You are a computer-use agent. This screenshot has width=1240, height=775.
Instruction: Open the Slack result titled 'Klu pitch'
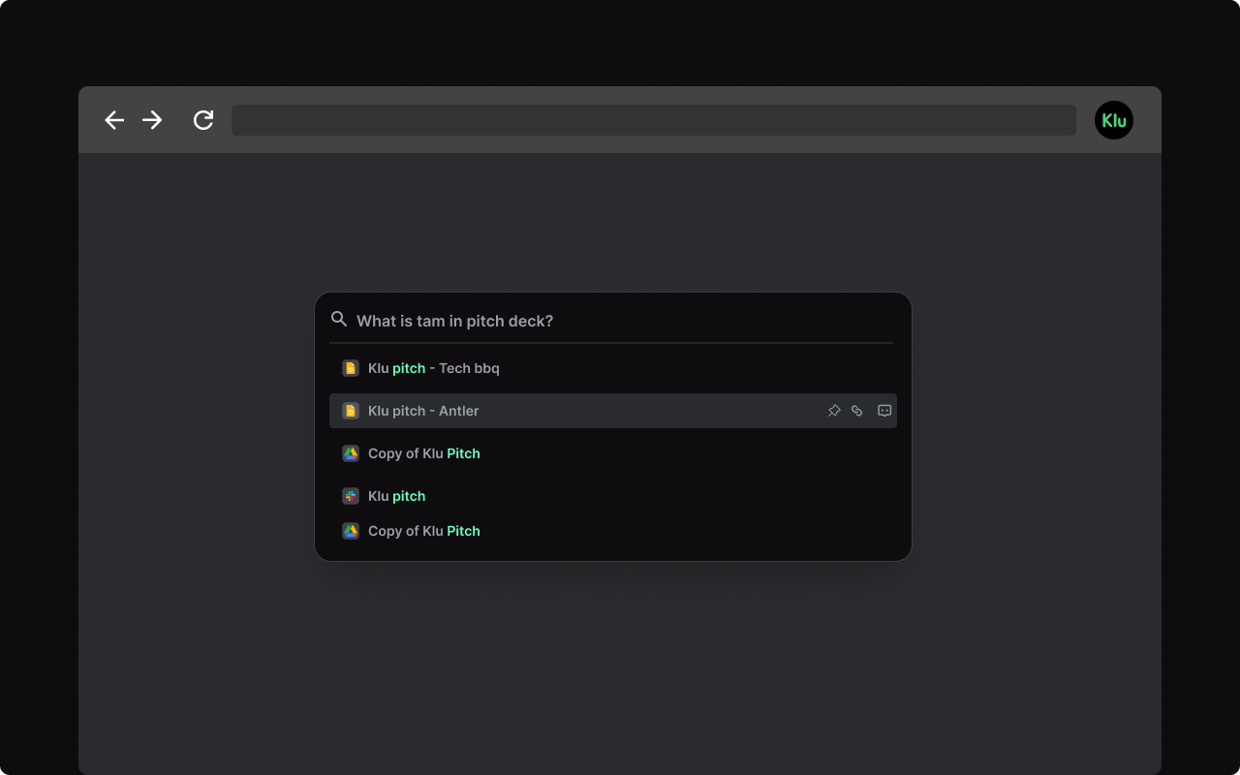point(397,496)
